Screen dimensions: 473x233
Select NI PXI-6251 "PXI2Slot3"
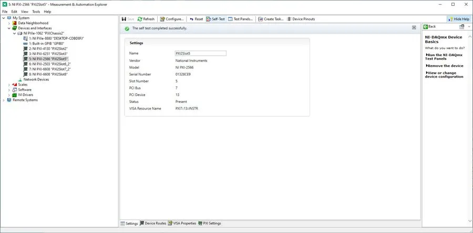tap(48, 54)
